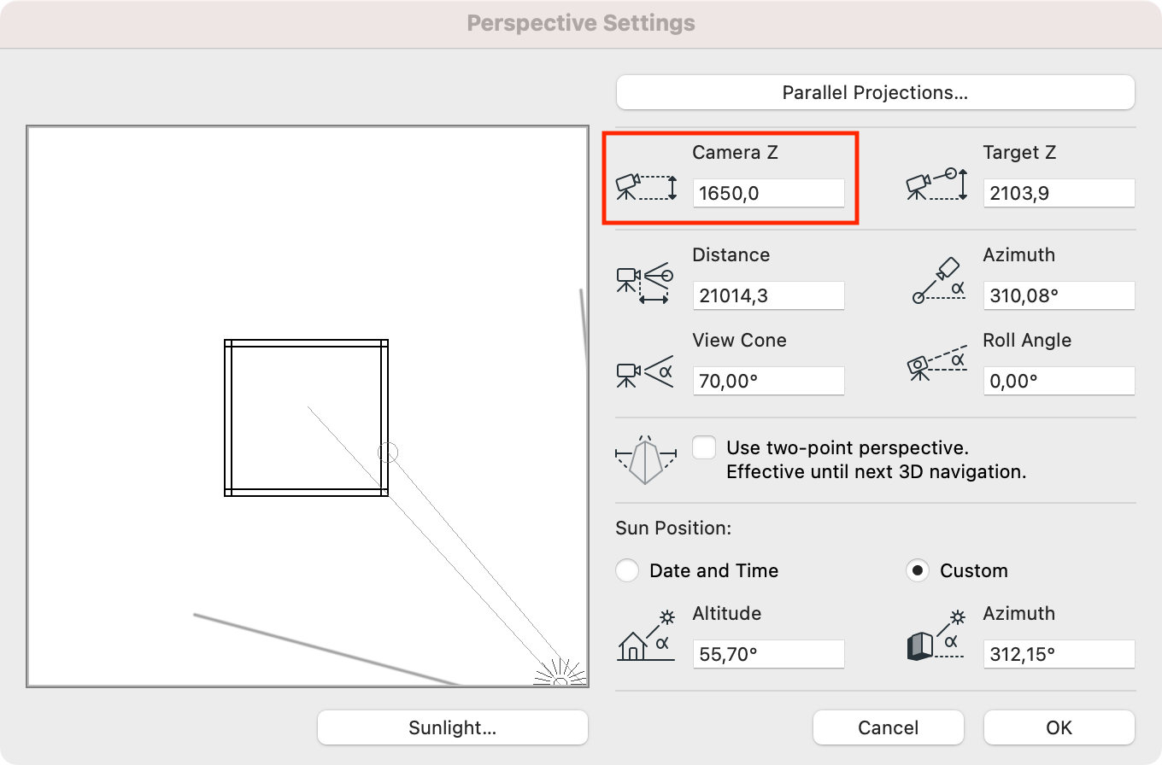Select the Date and Time radio button

coord(627,570)
